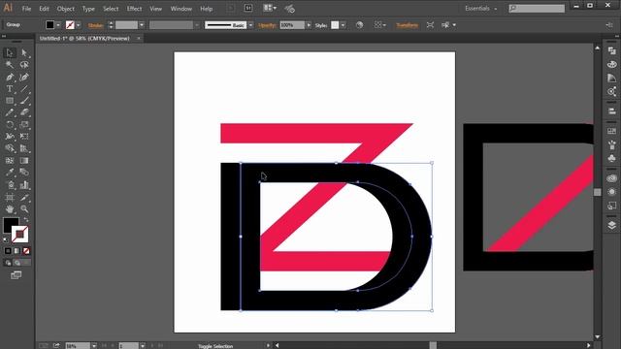Open zoom level dropdown in status bar

(94, 346)
